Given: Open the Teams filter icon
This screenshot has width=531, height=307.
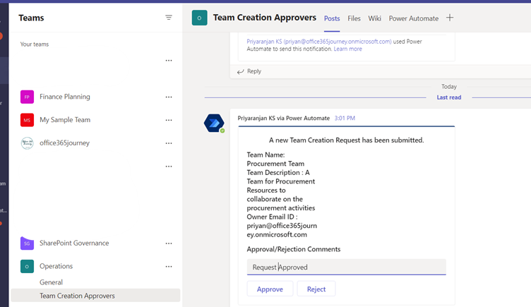Looking at the screenshot, I should pyautogui.click(x=169, y=18).
